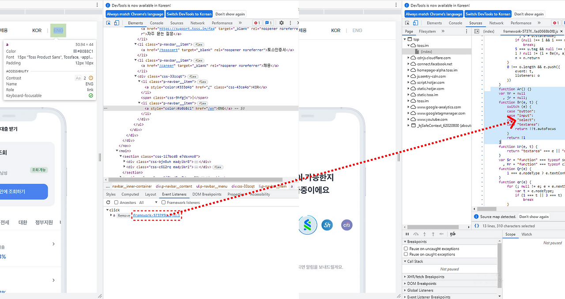Open DevTools settings gear
Viewport: 565px width, 299px height.
[x=282, y=23]
